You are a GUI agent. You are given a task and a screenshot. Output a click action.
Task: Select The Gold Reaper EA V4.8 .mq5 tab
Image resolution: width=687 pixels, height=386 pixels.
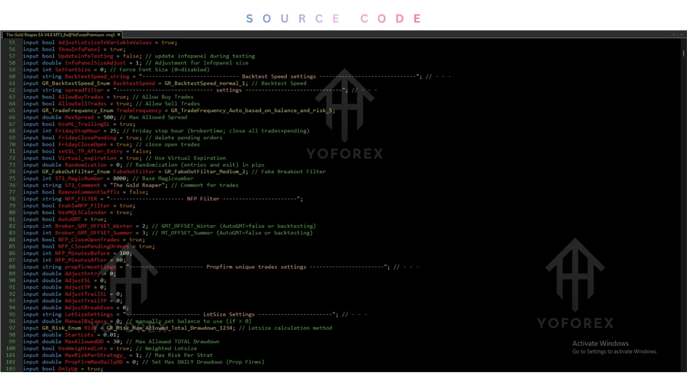[63, 35]
